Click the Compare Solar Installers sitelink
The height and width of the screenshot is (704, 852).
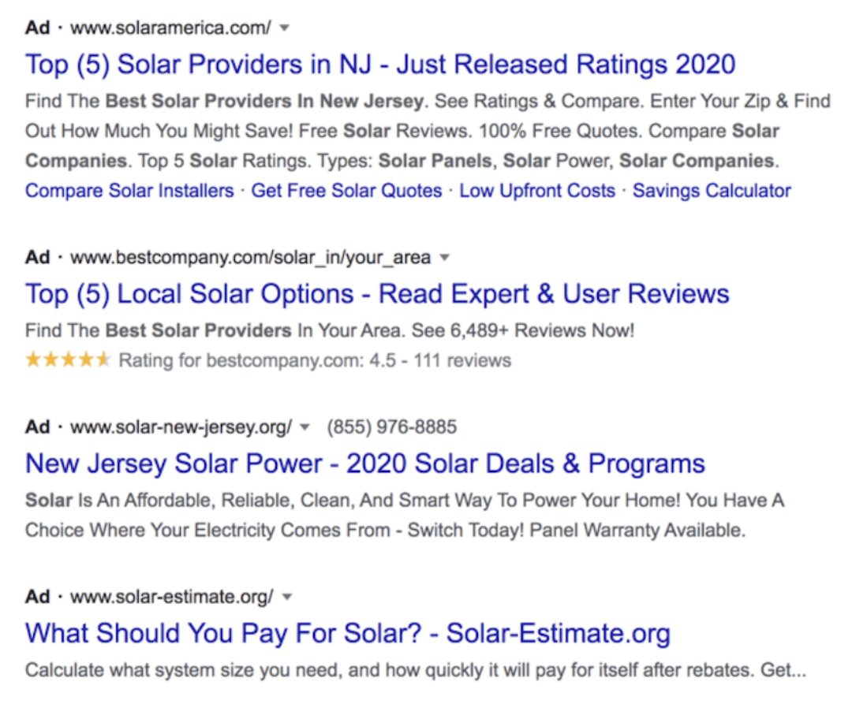coord(129,191)
